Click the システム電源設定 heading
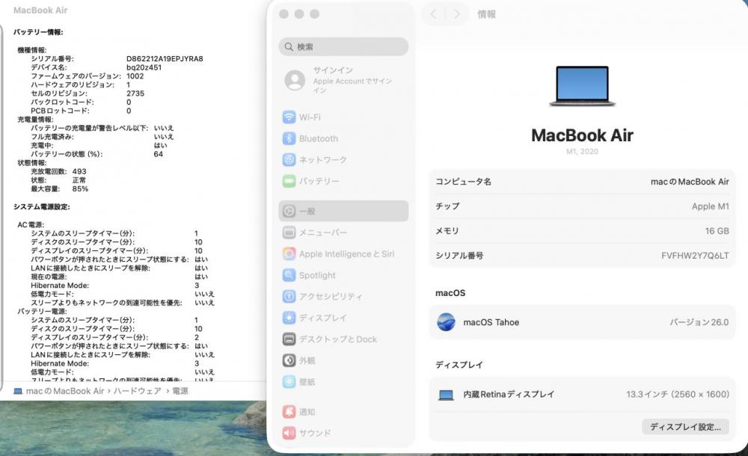 [42, 206]
